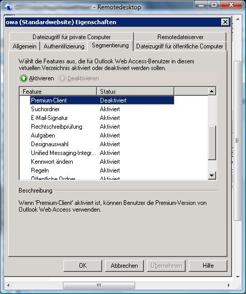
Task: Select the E-Mail-Signatur feature
Action: tap(50, 118)
